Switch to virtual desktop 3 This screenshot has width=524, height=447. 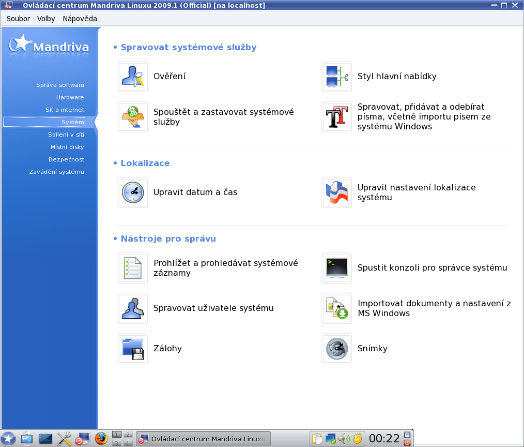[117, 443]
